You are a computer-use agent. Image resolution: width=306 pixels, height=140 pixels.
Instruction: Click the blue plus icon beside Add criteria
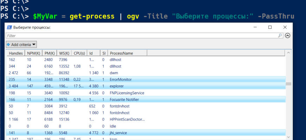tap(8, 44)
